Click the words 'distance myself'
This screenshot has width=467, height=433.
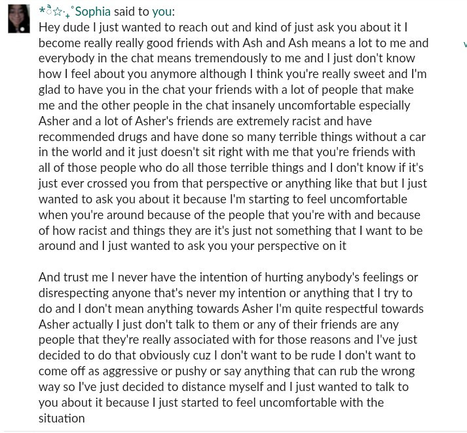(x=222, y=386)
